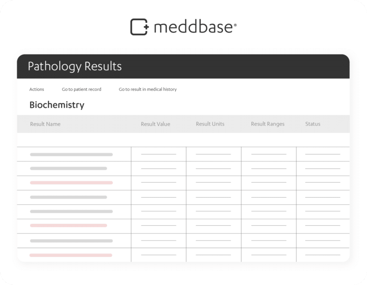This screenshot has width=367, height=285.
Task: Click the last row's Result Units cell
Action: tap(214, 255)
